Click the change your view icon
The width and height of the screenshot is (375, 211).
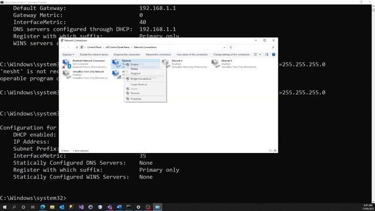point(255,55)
